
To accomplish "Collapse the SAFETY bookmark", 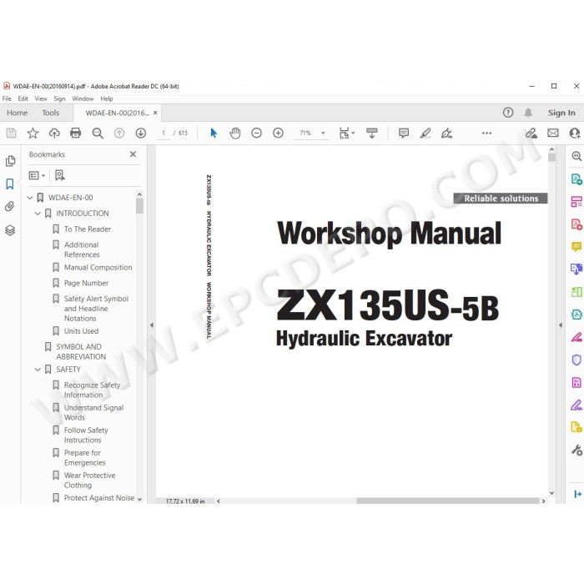I will tap(38, 370).
